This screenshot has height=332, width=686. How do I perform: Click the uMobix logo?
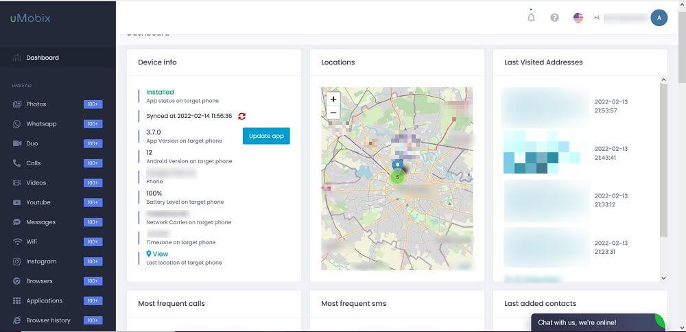[x=30, y=19]
